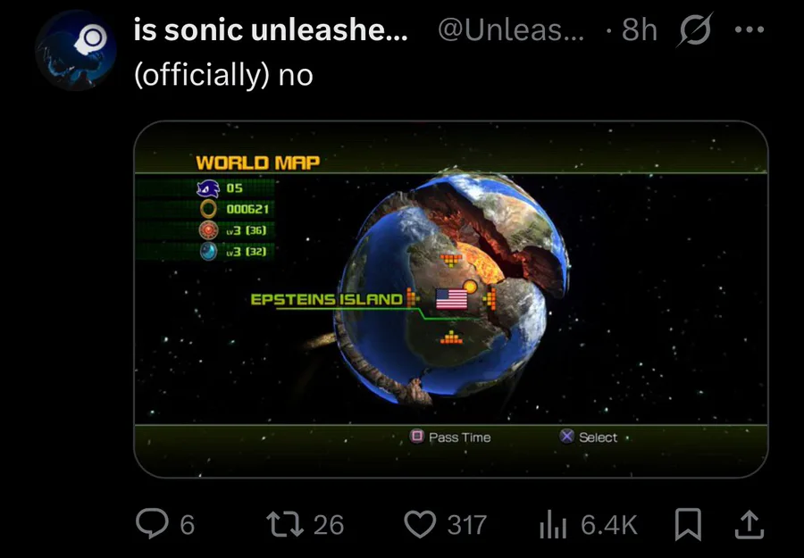Click the '(officially) no' post text
Screen dimensions: 804x558
tap(223, 76)
